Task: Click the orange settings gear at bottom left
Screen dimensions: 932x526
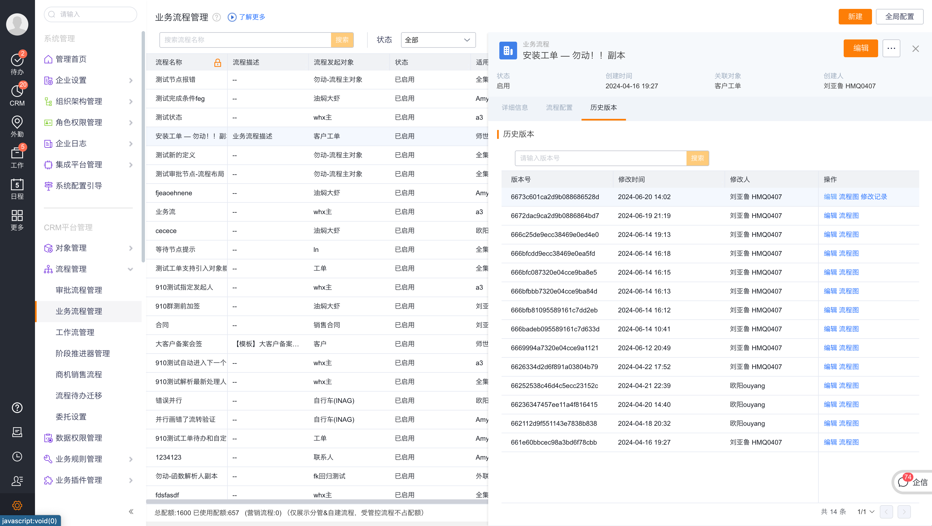Action: tap(17, 505)
